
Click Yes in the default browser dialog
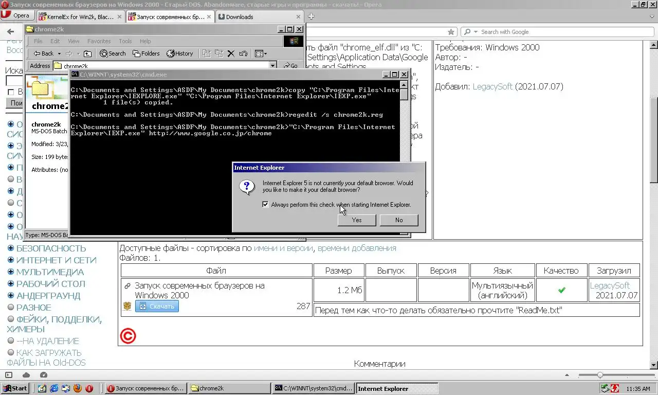[357, 220]
